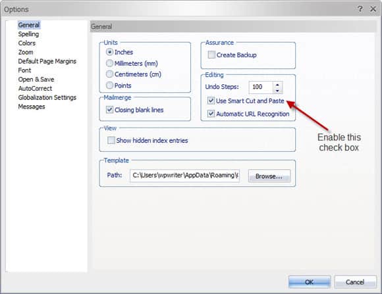Increase Undo Steps with up arrow

[x=277, y=85]
